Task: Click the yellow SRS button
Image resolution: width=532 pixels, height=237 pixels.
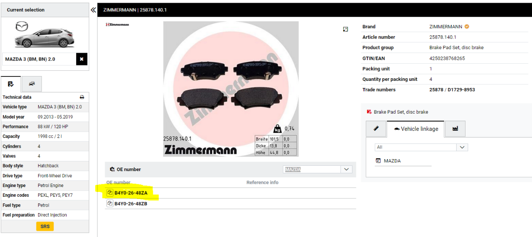Action: tap(45, 226)
